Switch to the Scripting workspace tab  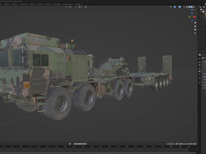[x=78, y=4]
